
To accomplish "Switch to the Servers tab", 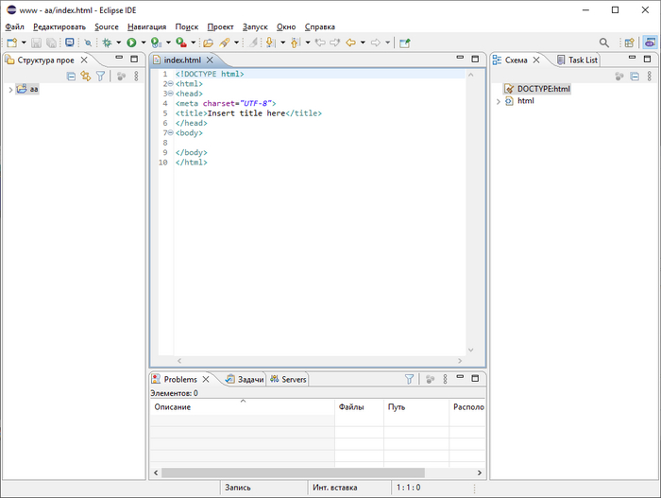I will pyautogui.click(x=293, y=379).
